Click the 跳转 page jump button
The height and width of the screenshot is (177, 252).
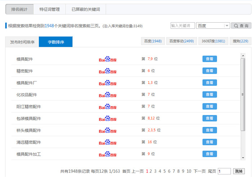(238, 171)
